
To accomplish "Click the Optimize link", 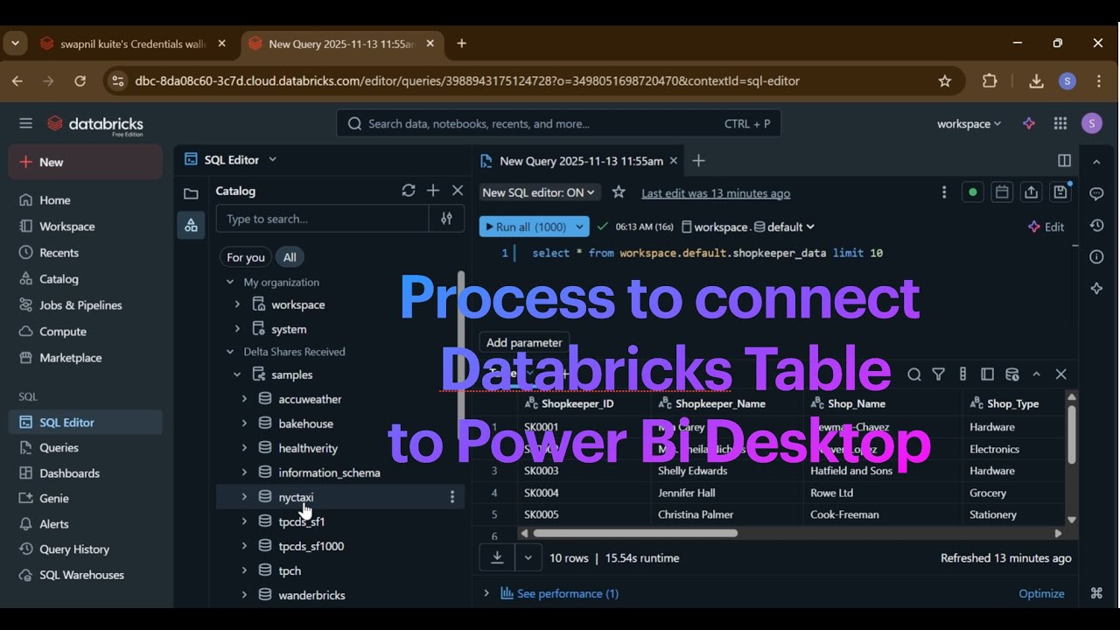I will [x=1041, y=593].
